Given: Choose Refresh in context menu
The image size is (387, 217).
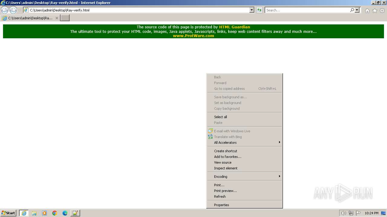Looking at the screenshot, I should point(245,197).
